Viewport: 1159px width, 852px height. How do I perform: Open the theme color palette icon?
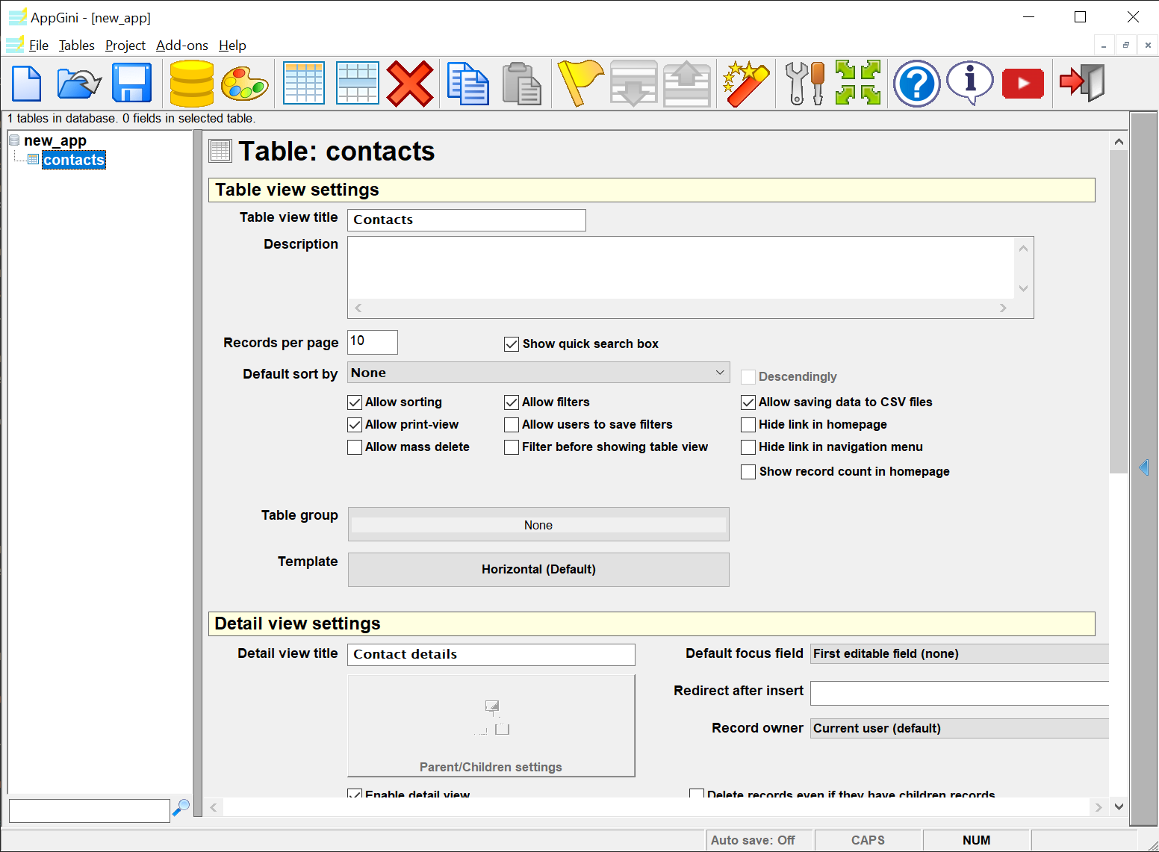tap(244, 83)
